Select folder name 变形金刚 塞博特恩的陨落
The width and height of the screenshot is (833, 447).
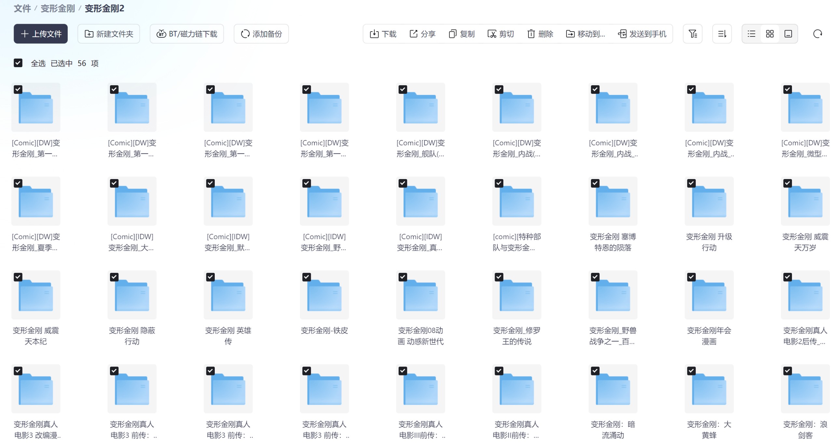click(x=613, y=242)
